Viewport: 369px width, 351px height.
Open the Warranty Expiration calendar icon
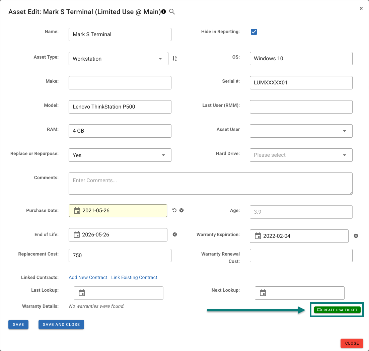258,236
